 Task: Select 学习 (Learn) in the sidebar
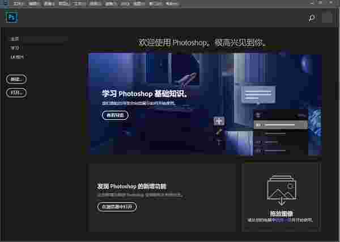pyautogui.click(x=14, y=48)
